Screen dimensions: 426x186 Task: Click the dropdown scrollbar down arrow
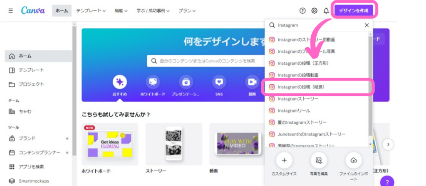tap(370, 144)
